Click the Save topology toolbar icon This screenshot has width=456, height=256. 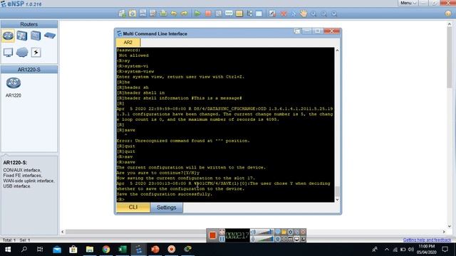click(x=142, y=14)
